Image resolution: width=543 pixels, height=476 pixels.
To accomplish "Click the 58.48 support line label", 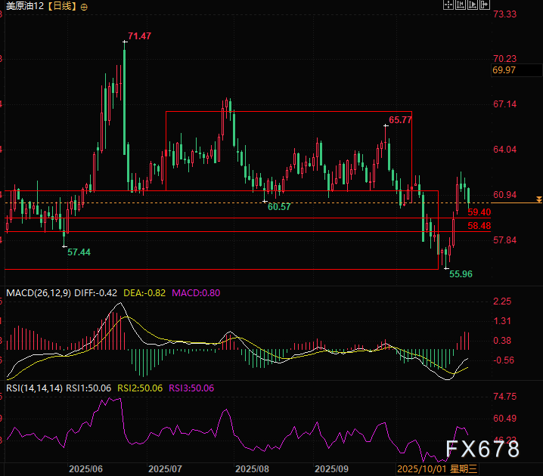I will 479,225.
